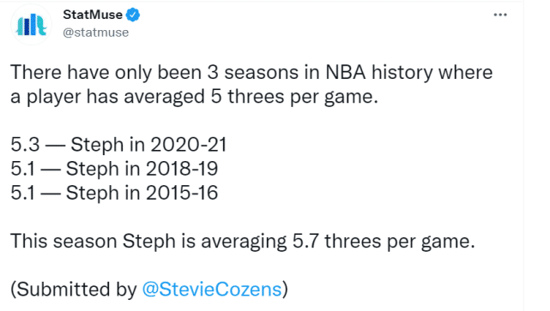This screenshot has height=311, width=550.
Task: Click the word "history" in first line
Action: pyautogui.click(x=402, y=73)
